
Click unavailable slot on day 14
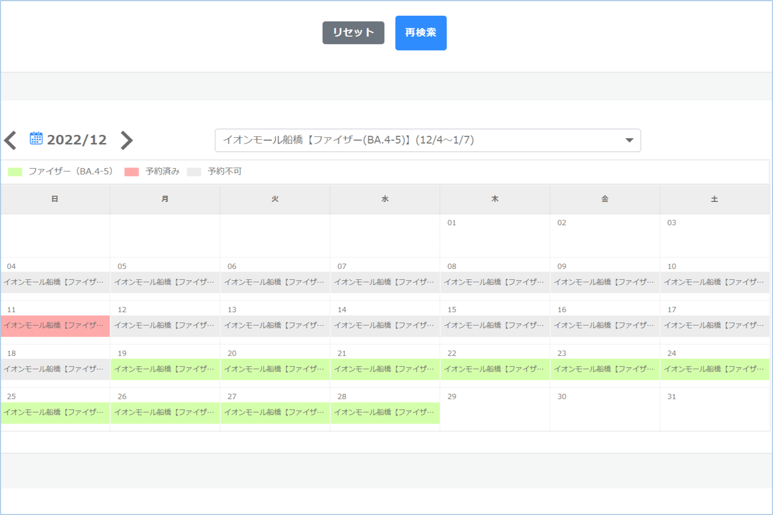(x=385, y=326)
